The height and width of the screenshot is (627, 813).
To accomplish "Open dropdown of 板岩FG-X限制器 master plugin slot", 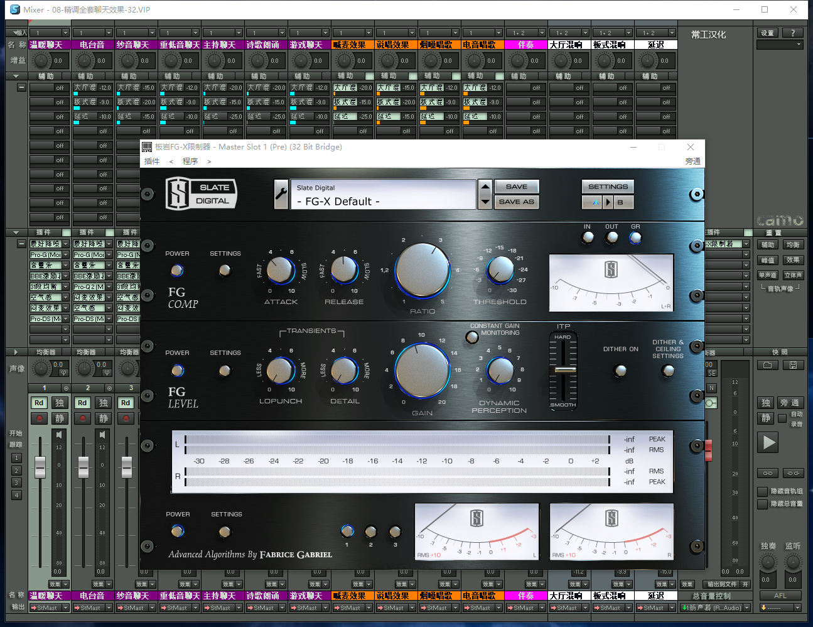I will pyautogui.click(x=746, y=244).
